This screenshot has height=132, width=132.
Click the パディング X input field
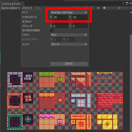click(x=61, y=26)
